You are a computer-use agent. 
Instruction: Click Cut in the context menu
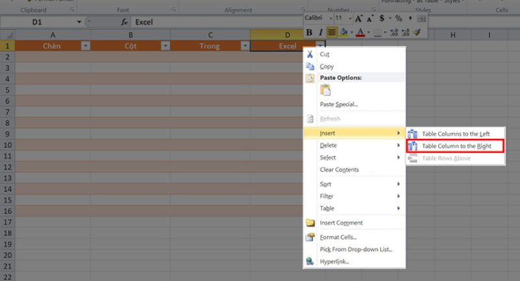325,55
